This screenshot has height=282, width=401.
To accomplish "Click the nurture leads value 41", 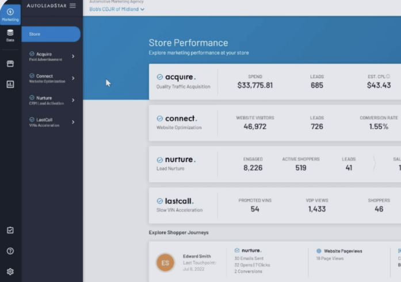I will click(x=349, y=168).
